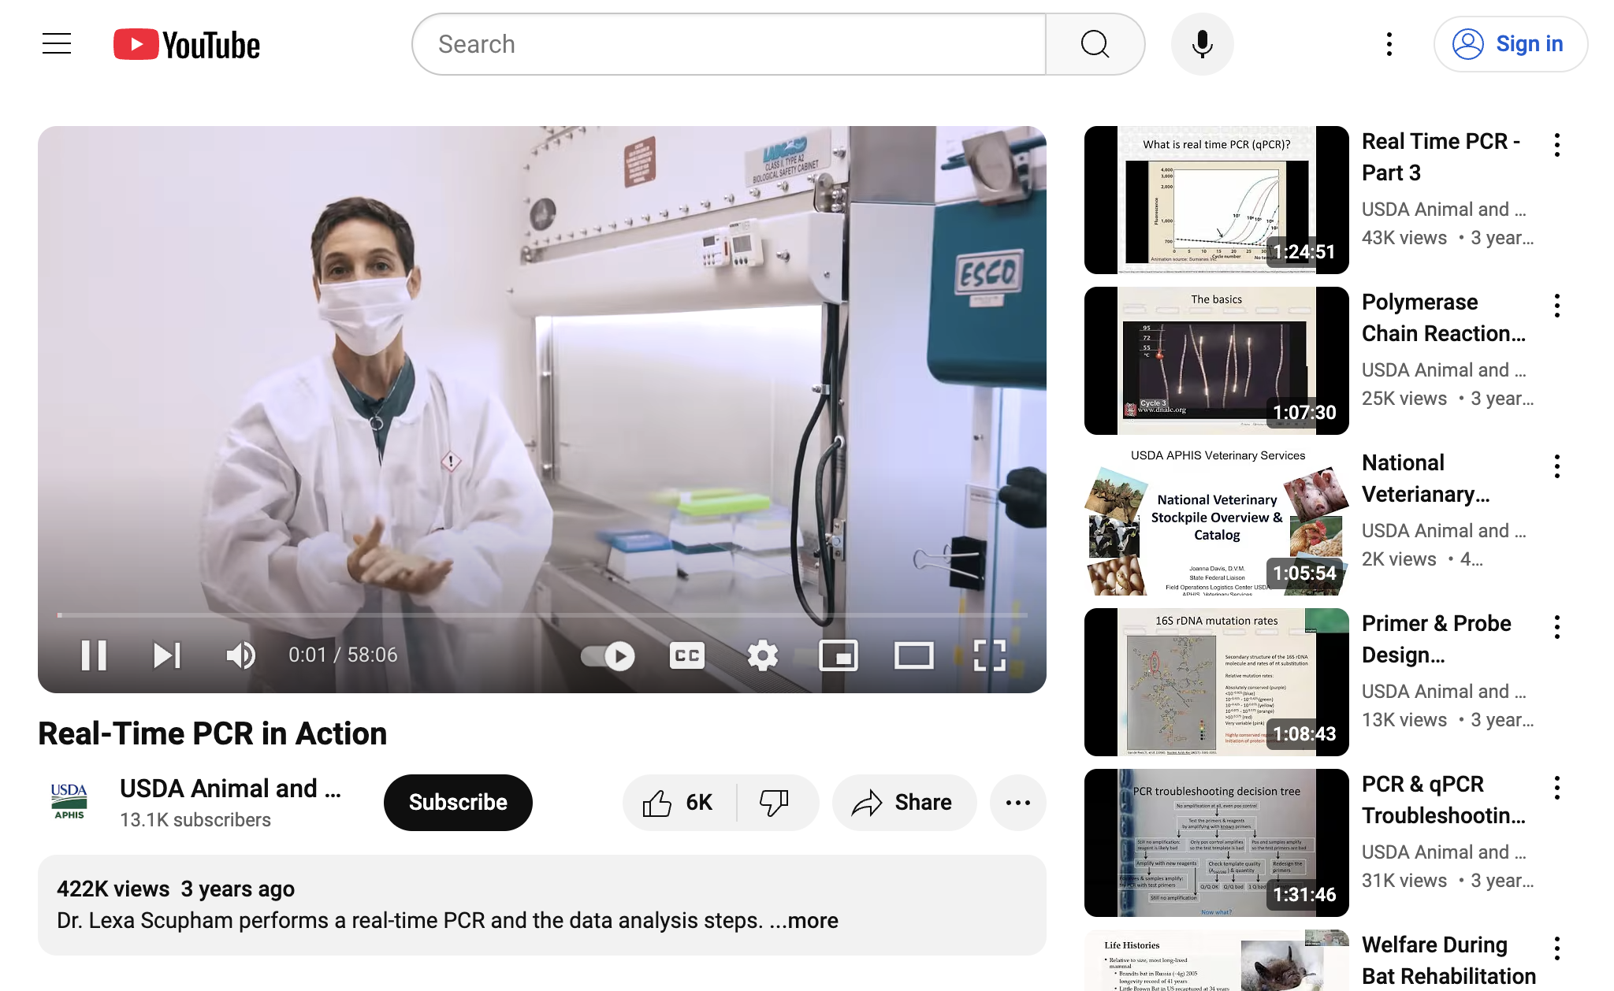Click the USDA APHIS channel avatar

tap(69, 802)
